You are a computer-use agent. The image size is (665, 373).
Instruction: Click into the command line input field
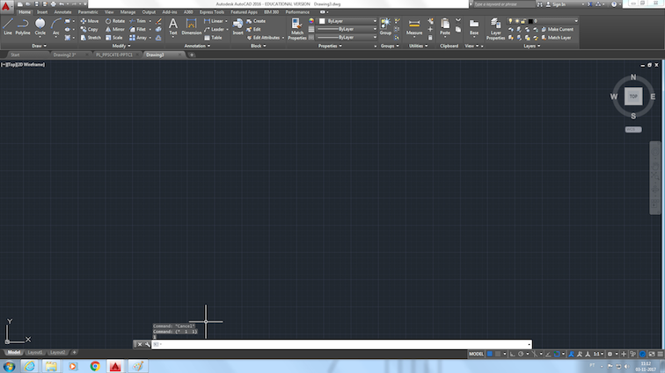pyautogui.click(x=341, y=344)
